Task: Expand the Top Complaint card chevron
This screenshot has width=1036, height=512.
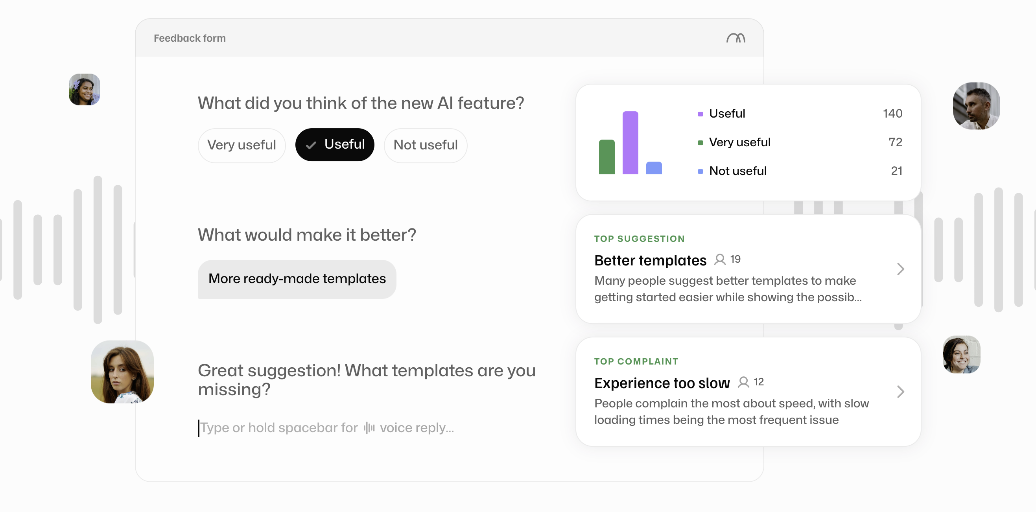Action: [x=900, y=392]
